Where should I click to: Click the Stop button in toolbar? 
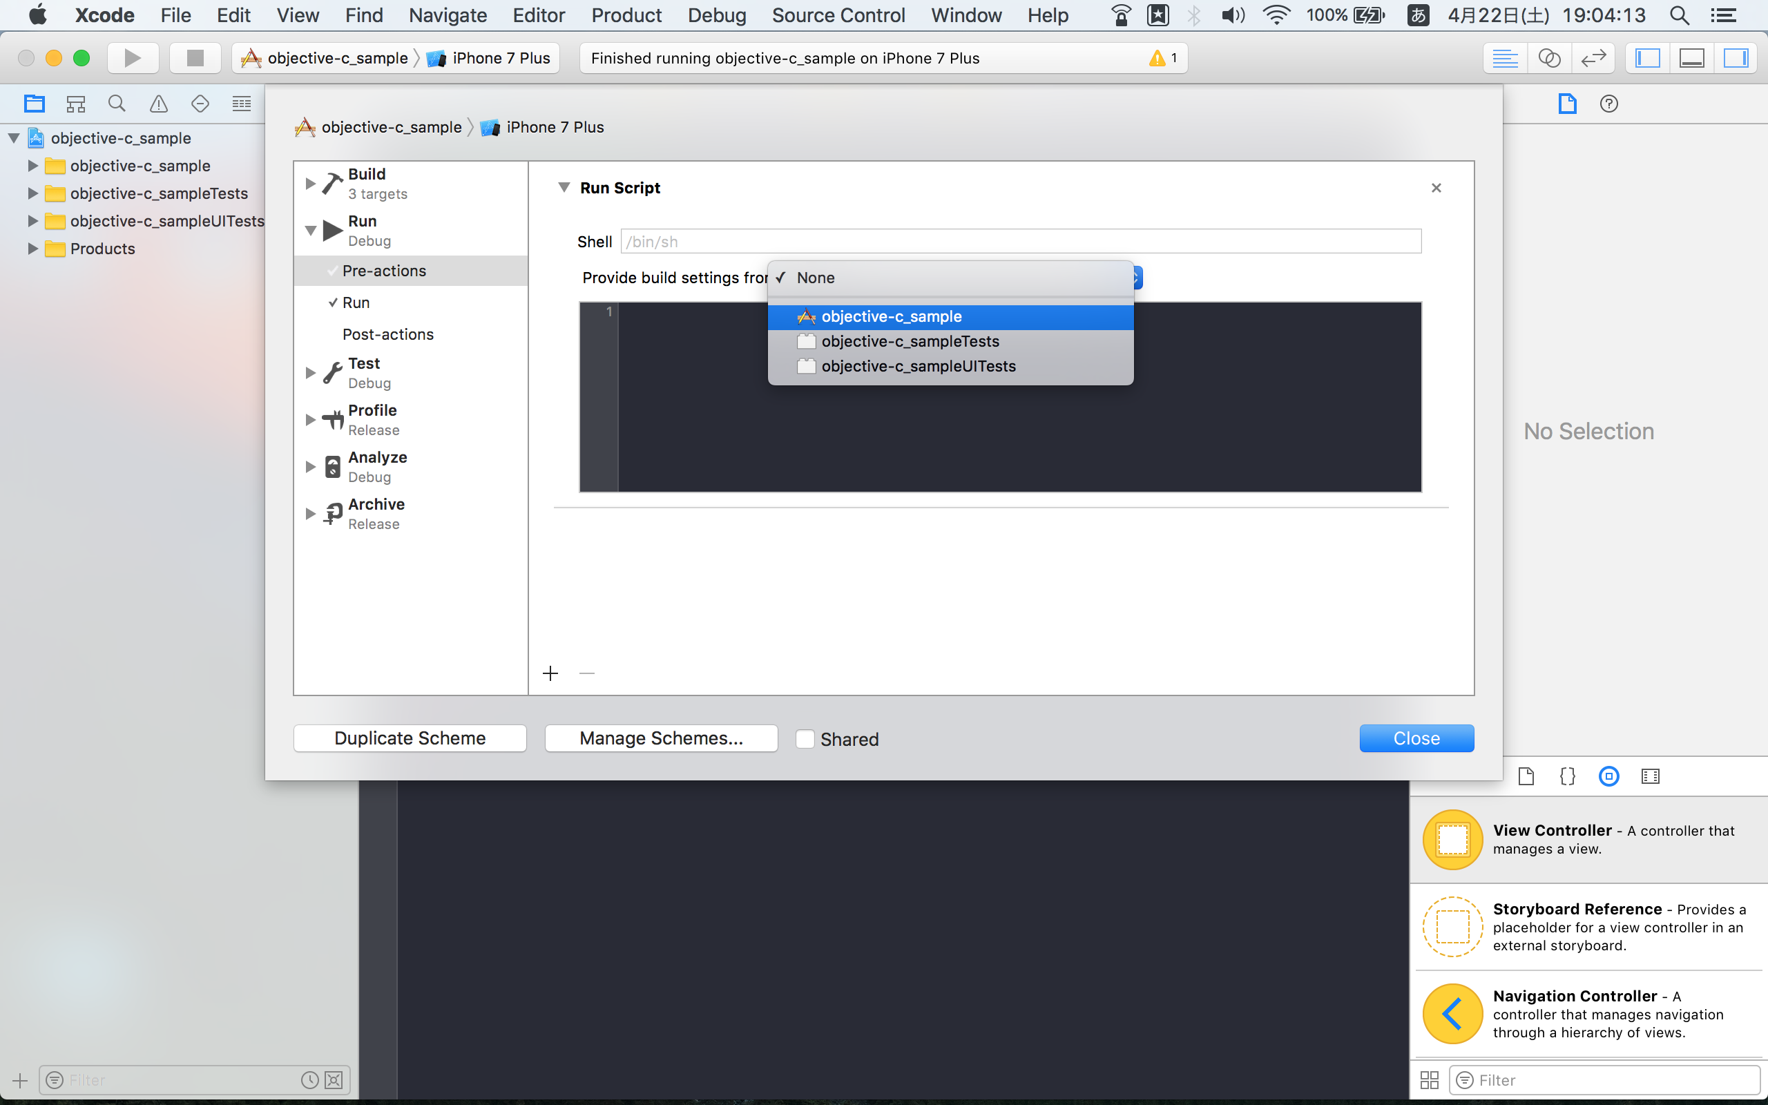click(195, 58)
